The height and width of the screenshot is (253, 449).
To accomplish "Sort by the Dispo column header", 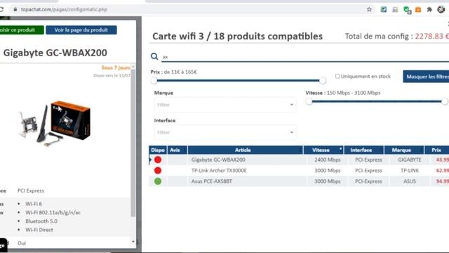I will [x=158, y=150].
